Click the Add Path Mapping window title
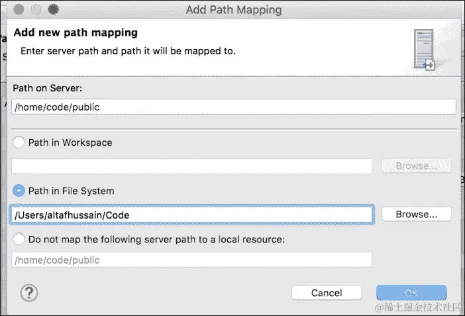This screenshot has width=465, height=316. [x=234, y=9]
